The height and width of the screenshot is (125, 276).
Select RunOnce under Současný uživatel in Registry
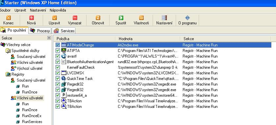click(30, 92)
